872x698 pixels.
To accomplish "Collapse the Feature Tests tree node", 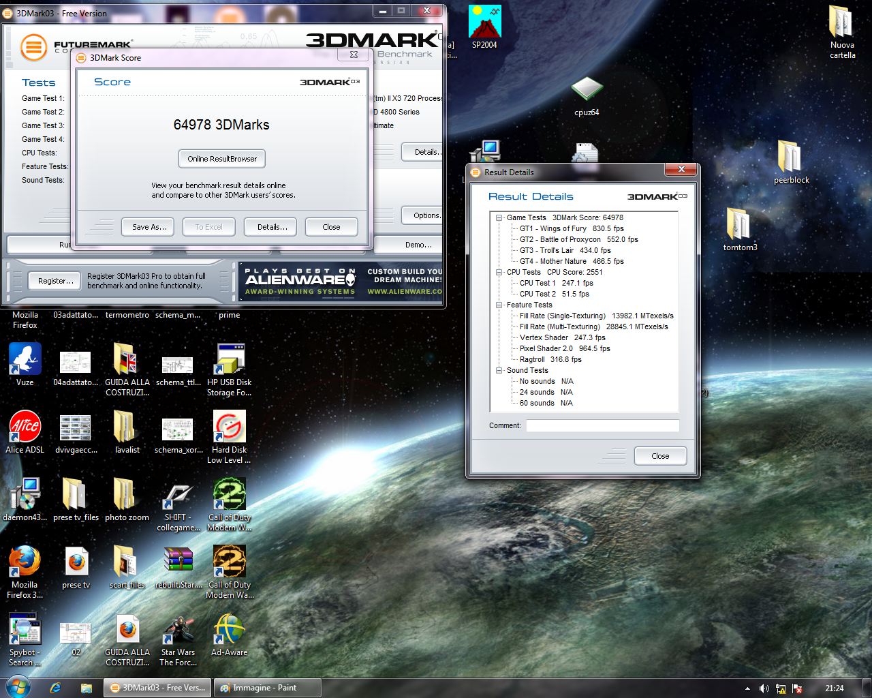I will tap(499, 305).
